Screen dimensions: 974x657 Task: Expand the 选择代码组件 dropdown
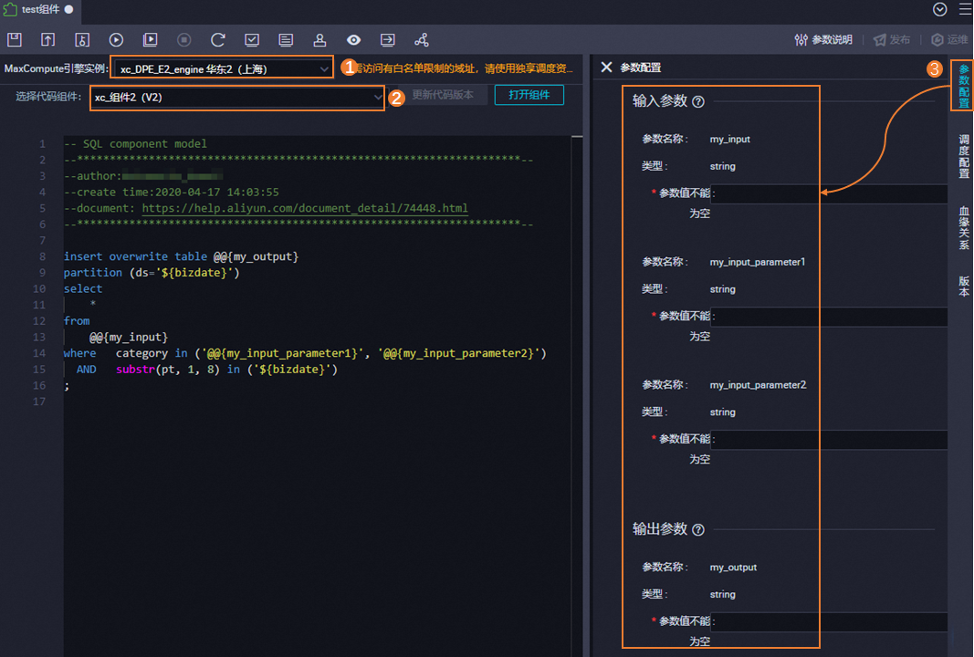(237, 98)
